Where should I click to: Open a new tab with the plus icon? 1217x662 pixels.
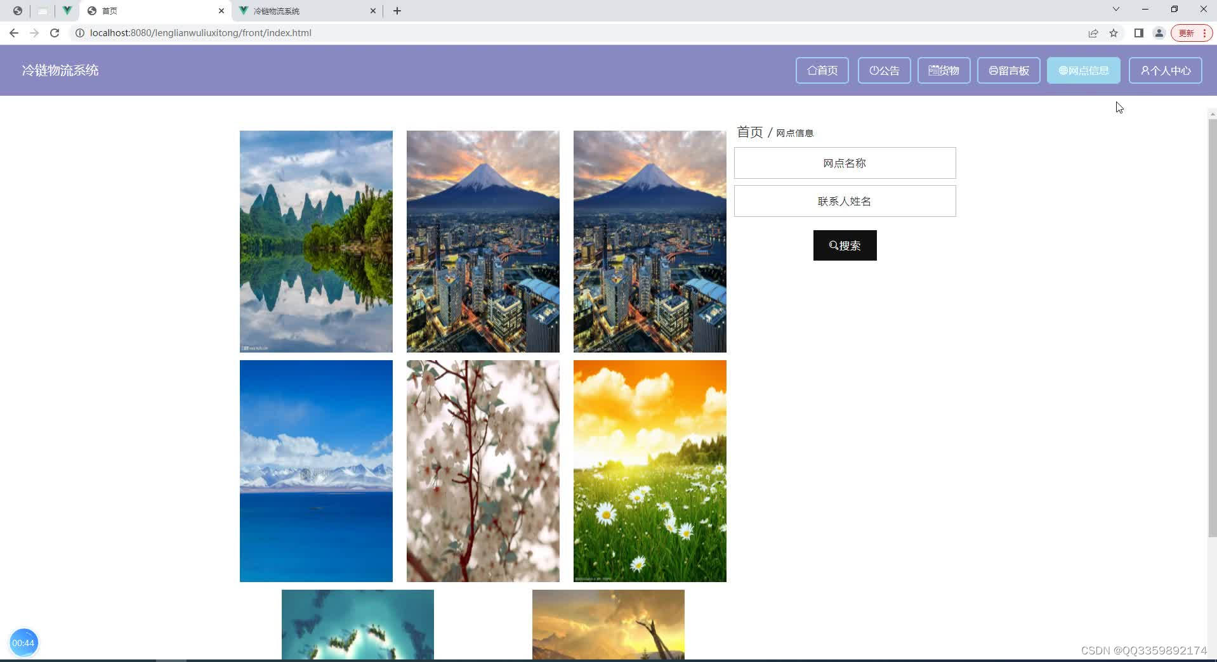(x=397, y=11)
